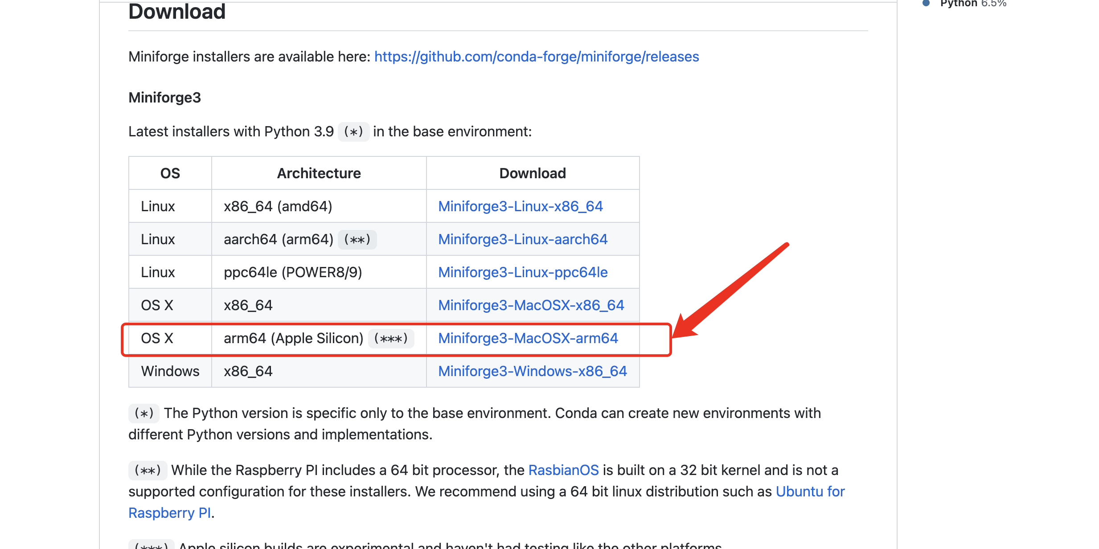Download Miniforge3-Windows-x86_64 installer

(532, 371)
